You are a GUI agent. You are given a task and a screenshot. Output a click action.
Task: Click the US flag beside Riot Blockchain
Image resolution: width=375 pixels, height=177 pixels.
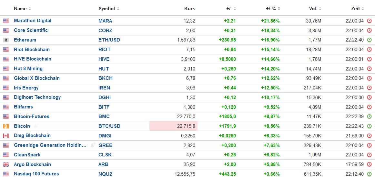(x=6, y=50)
